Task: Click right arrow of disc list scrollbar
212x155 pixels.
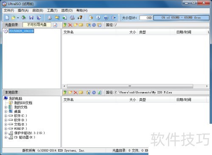Action: pos(207,86)
